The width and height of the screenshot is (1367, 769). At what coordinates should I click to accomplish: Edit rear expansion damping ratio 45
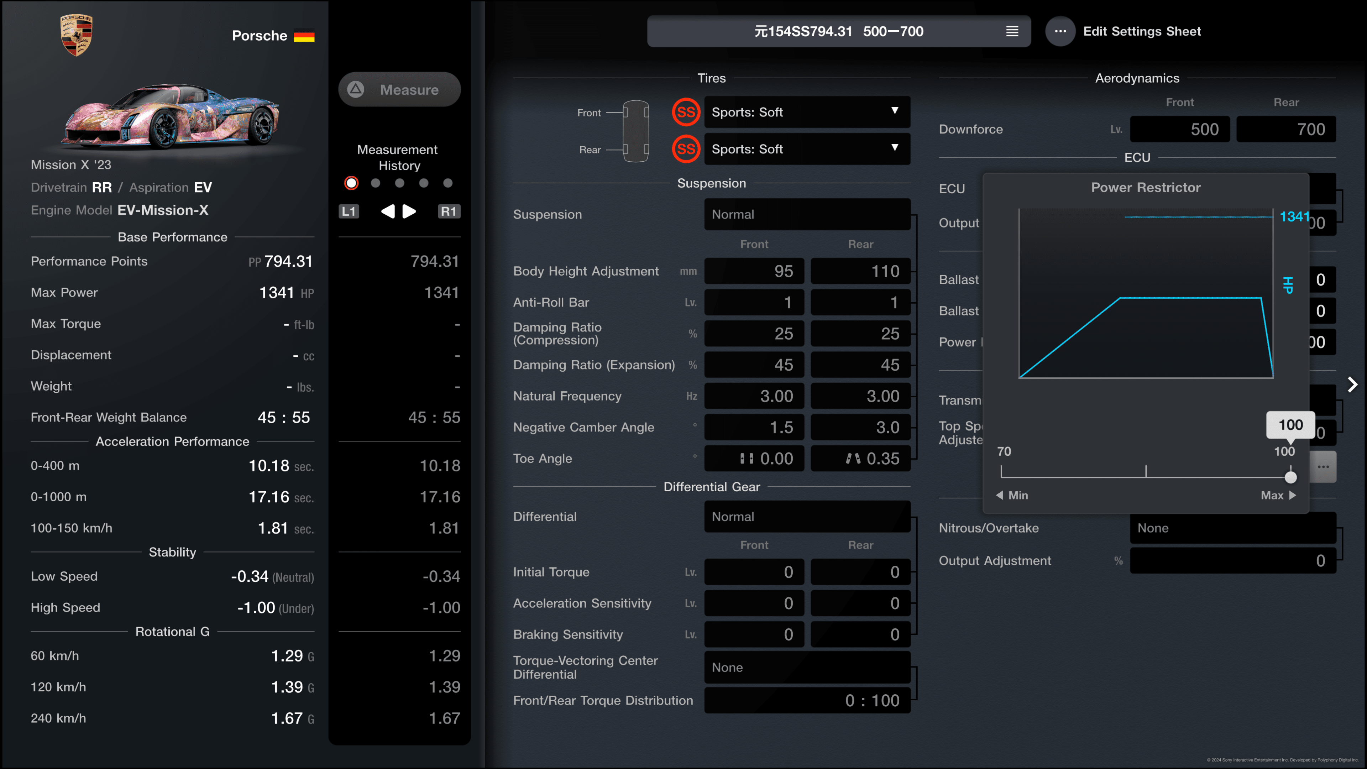(860, 365)
